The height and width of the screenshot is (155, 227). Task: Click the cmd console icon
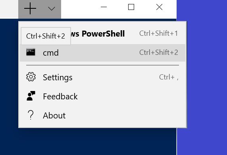coord(31,52)
